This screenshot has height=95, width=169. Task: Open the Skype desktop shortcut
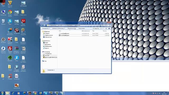(10, 22)
